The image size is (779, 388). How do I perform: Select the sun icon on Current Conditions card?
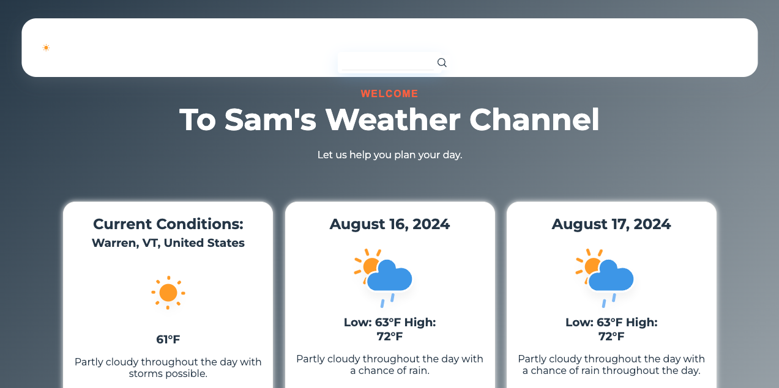(168, 292)
